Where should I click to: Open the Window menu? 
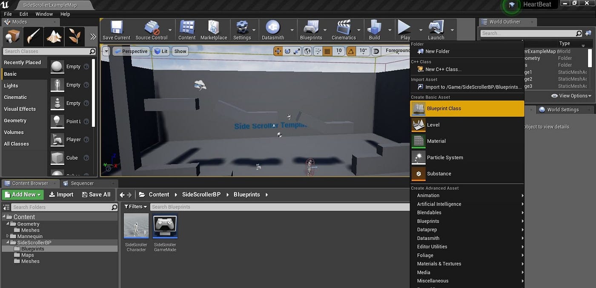(44, 14)
